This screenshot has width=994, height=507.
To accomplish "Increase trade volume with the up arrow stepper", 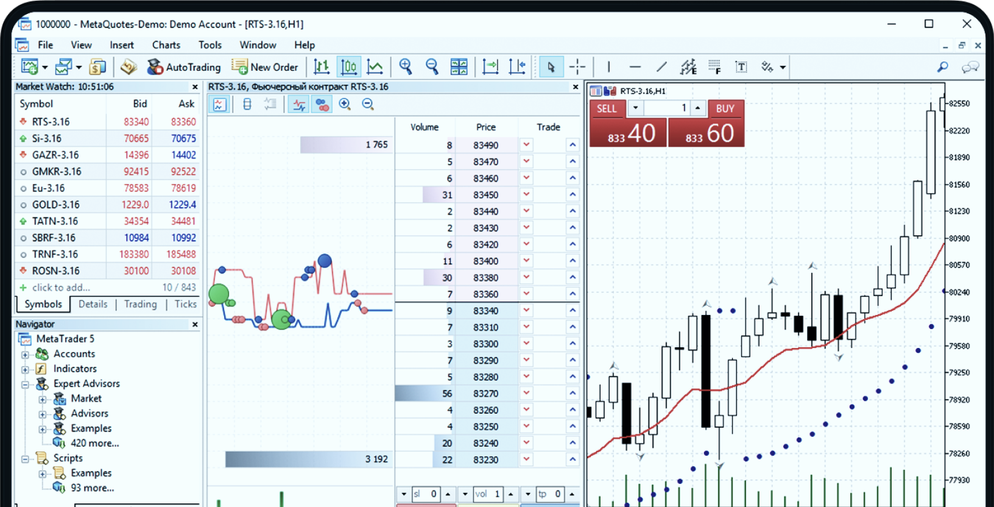I will point(697,108).
